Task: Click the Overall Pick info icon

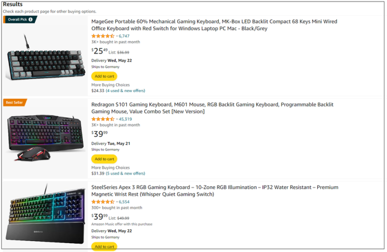Action: pos(30,20)
